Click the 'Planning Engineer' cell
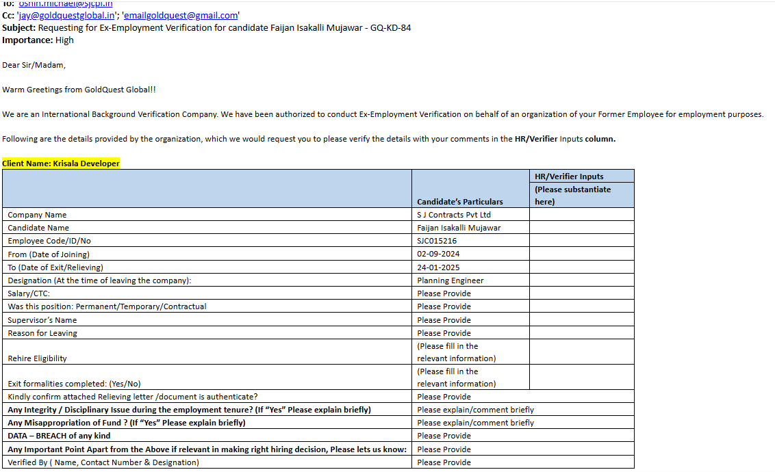 pos(450,280)
